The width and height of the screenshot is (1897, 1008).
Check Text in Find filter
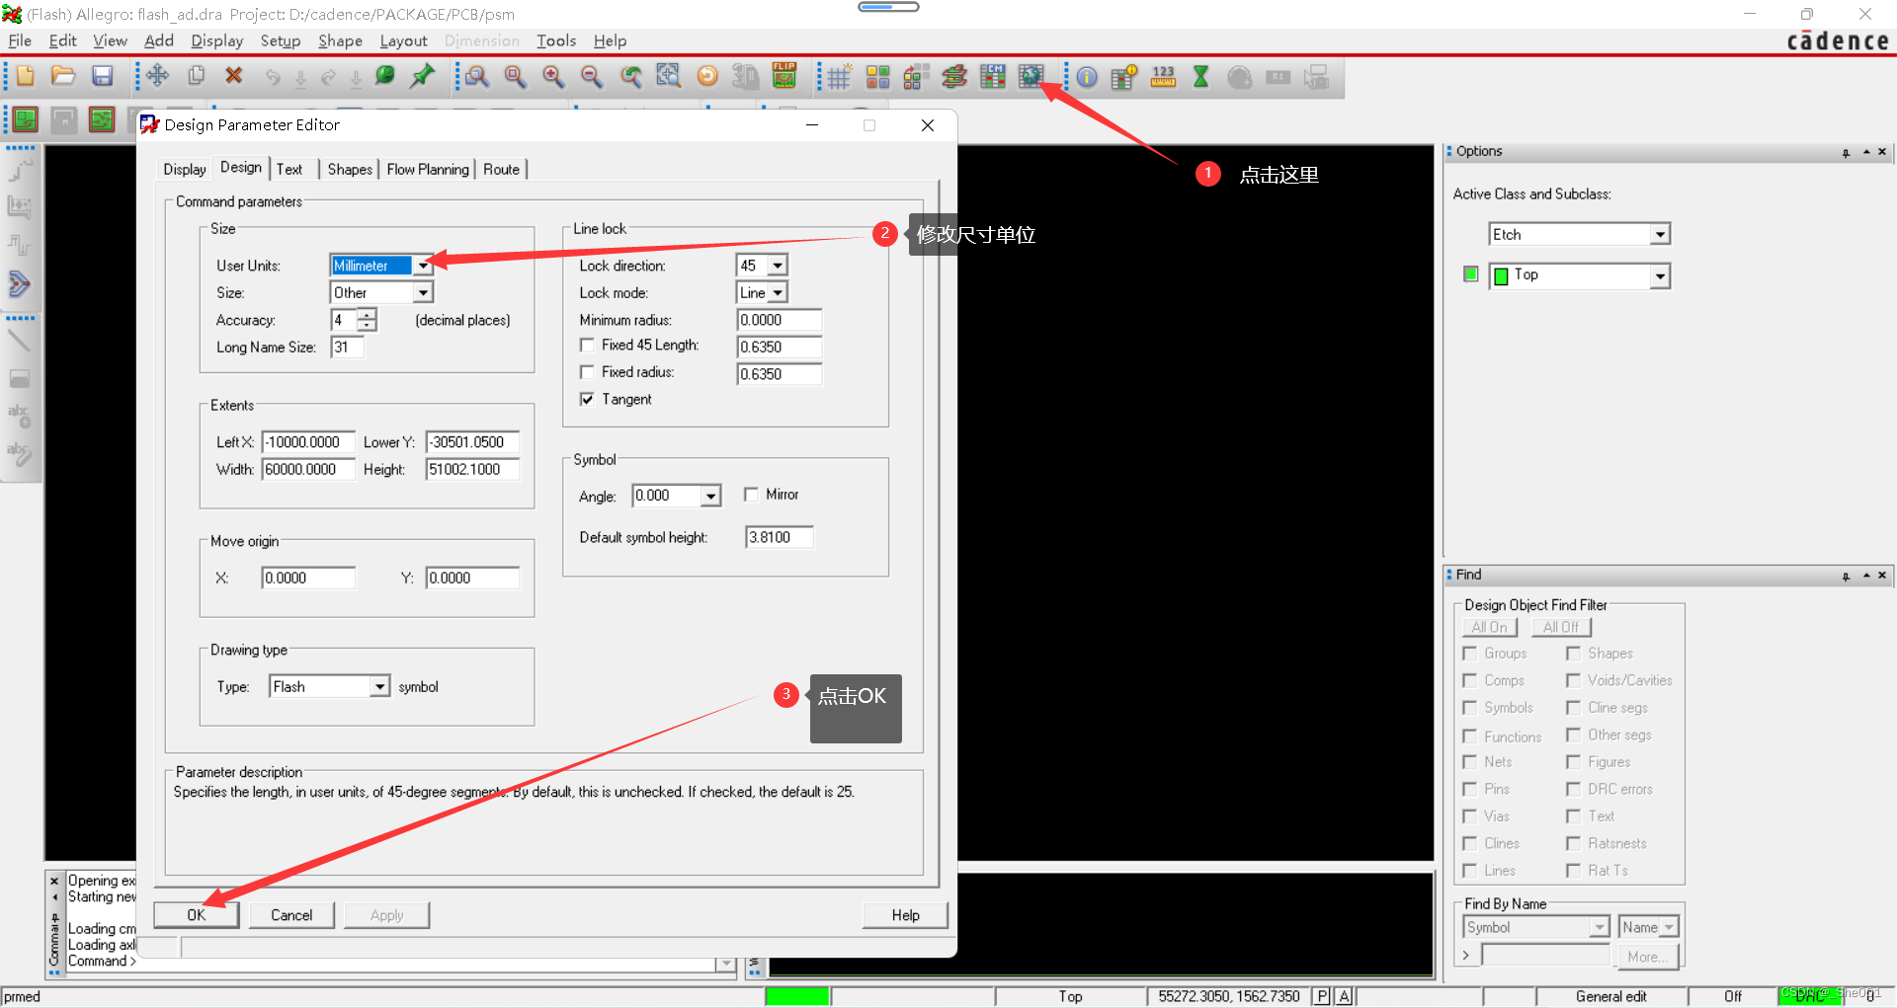1574,816
